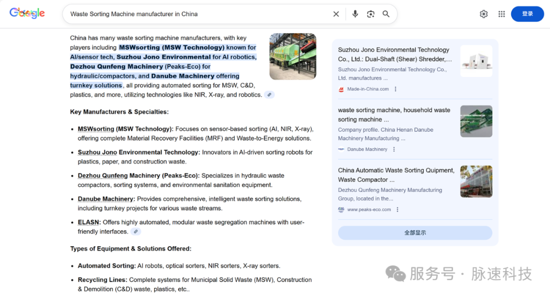The height and width of the screenshot is (296, 550).
Task: Open Dezhou Qunfeng Machinery (Peaks-Eco) bullet link
Action: 138,175
